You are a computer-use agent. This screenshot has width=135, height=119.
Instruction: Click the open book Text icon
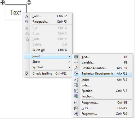[76, 57]
